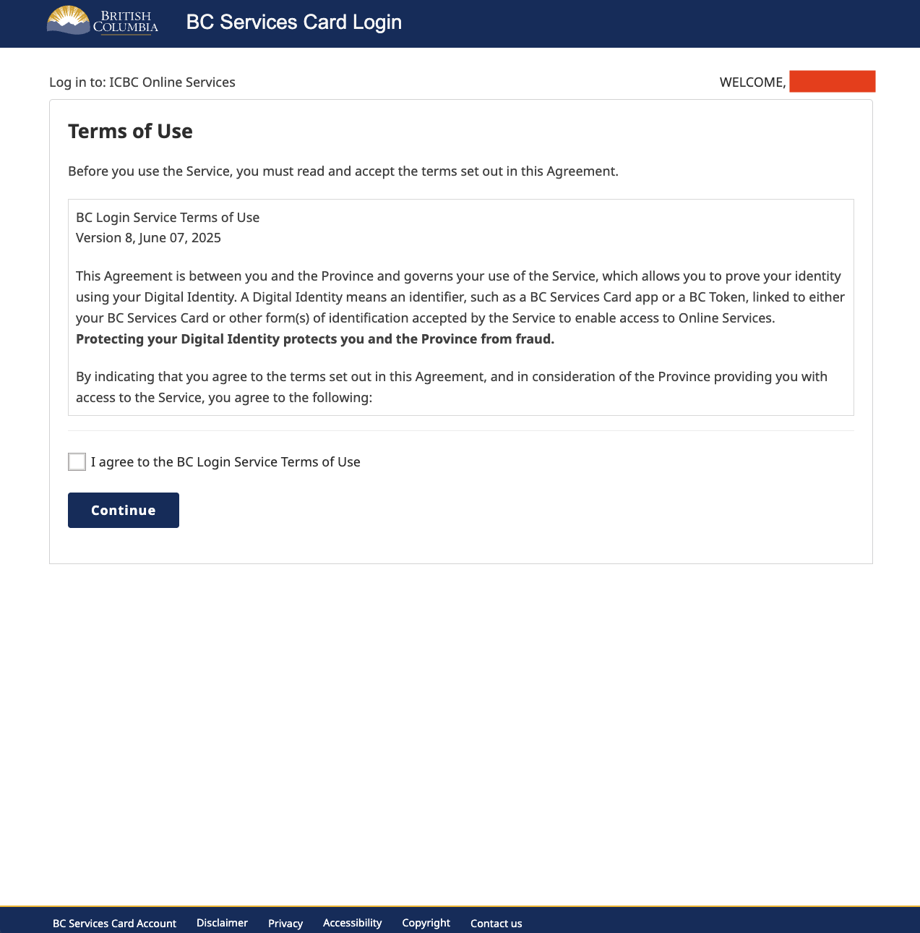Click the 'By indicating that you agree' paragraph
This screenshot has height=933, width=920.
click(x=452, y=387)
